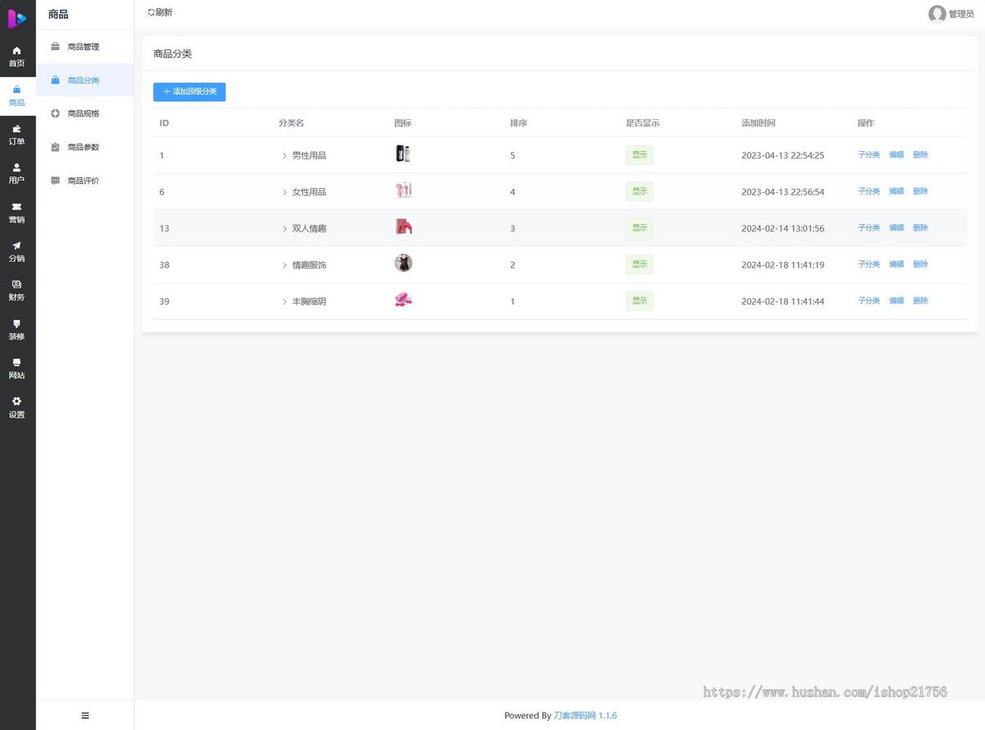Expand the 女性用品 category row
Viewport: 985px width, 730px height.
[284, 192]
